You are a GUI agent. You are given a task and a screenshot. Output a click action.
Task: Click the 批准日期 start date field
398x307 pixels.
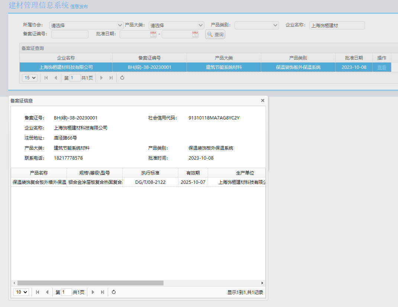pos(138,34)
